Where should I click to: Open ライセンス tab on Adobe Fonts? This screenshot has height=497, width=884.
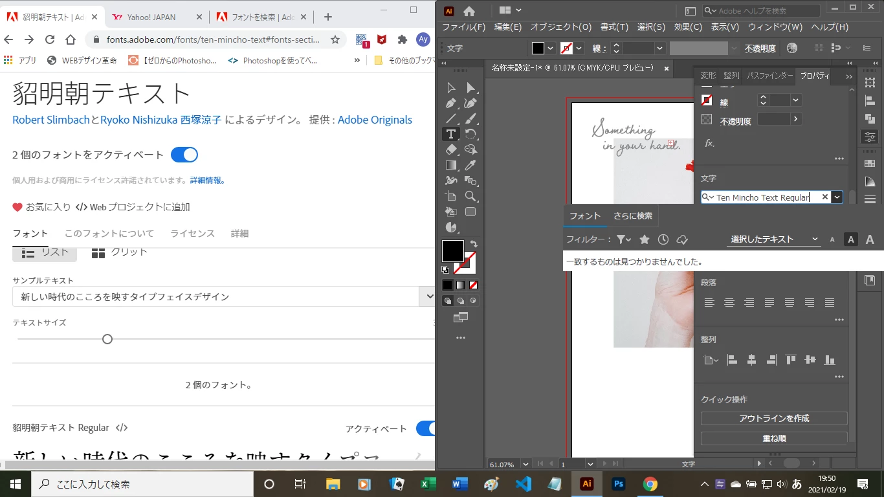pos(192,234)
